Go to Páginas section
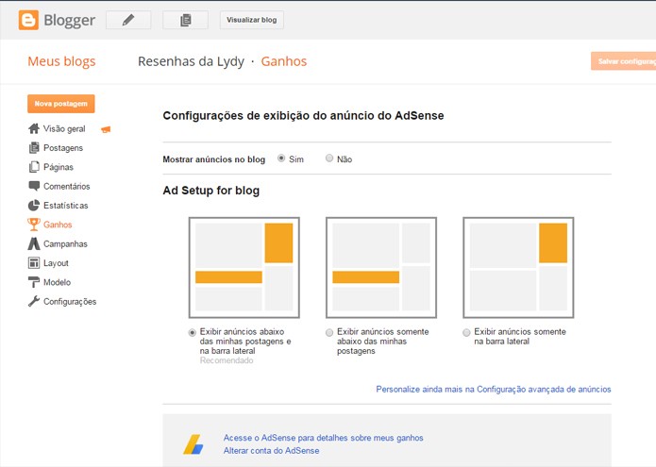The image size is (656, 467). pos(59,167)
